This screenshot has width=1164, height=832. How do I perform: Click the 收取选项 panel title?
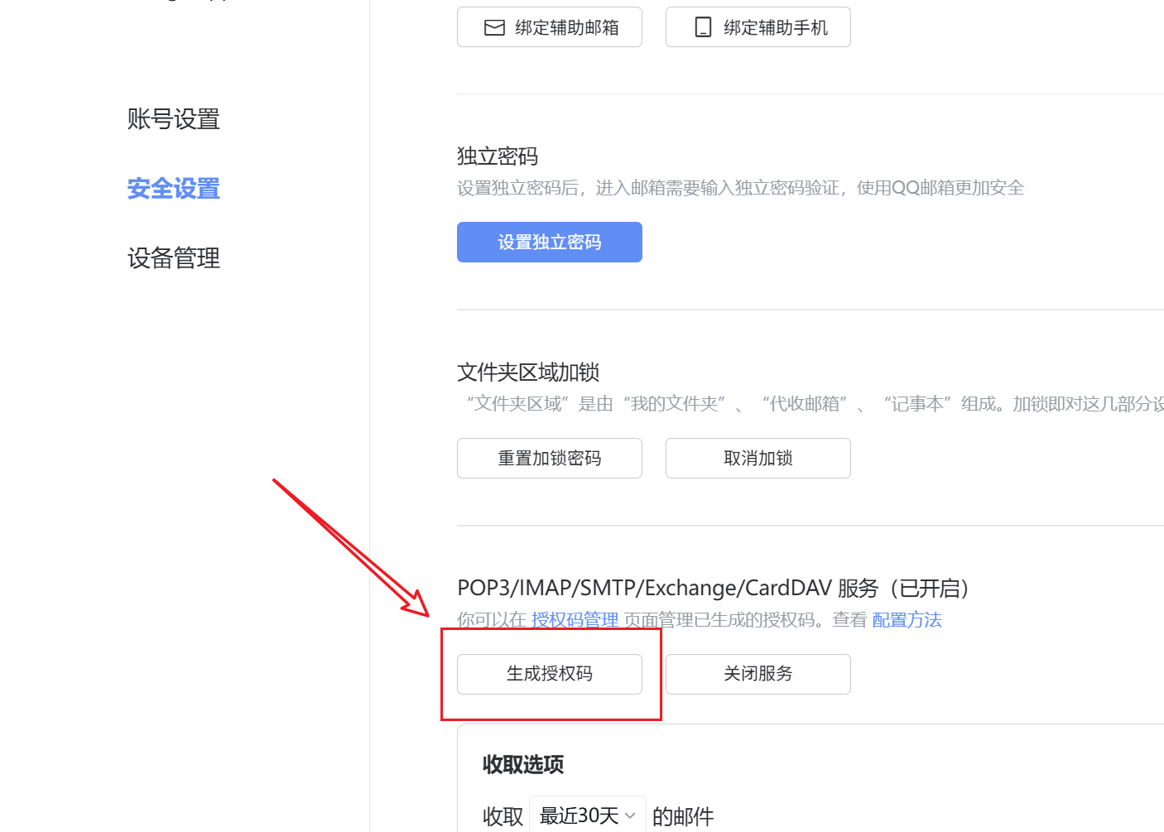(x=523, y=764)
